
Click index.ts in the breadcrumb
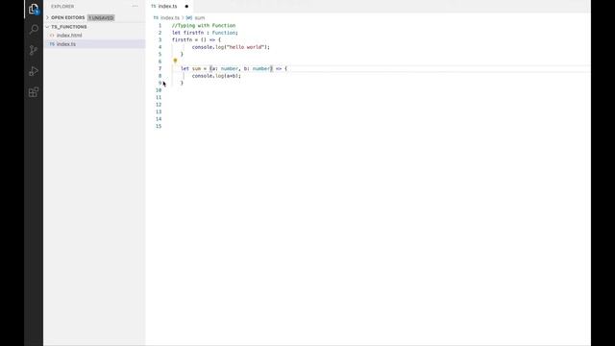[x=169, y=18]
